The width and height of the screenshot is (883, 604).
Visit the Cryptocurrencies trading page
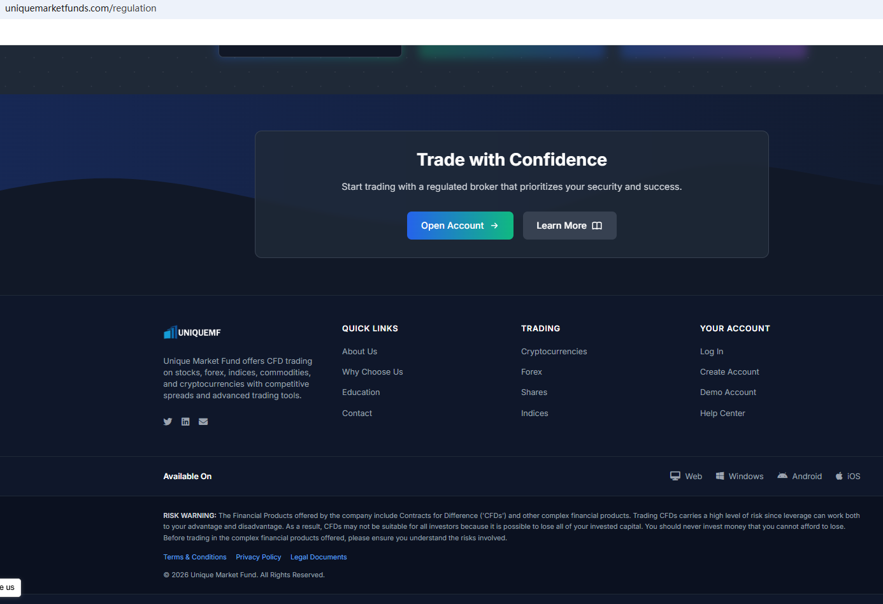[x=554, y=352]
